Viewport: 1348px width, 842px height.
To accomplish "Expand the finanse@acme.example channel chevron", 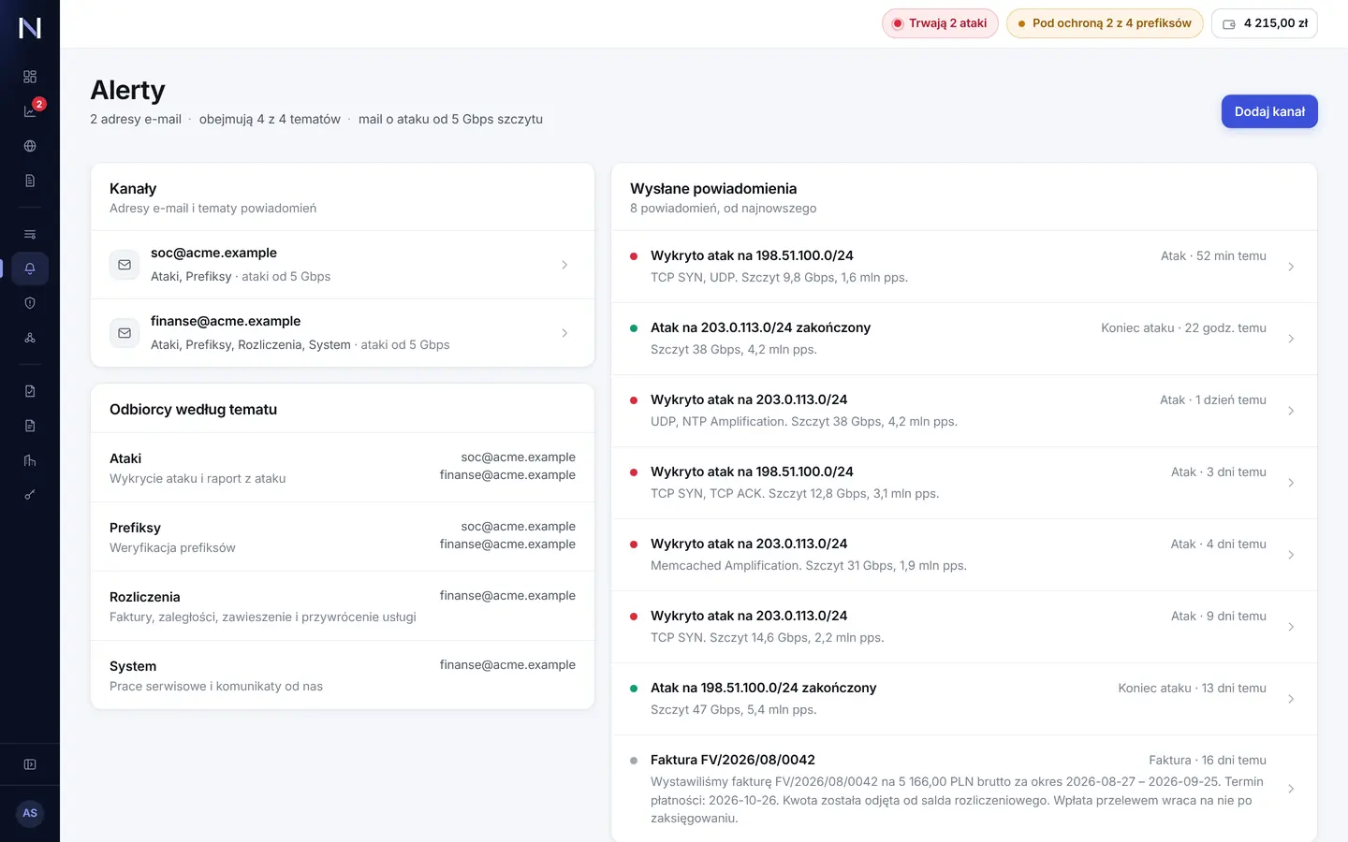I will tap(564, 333).
